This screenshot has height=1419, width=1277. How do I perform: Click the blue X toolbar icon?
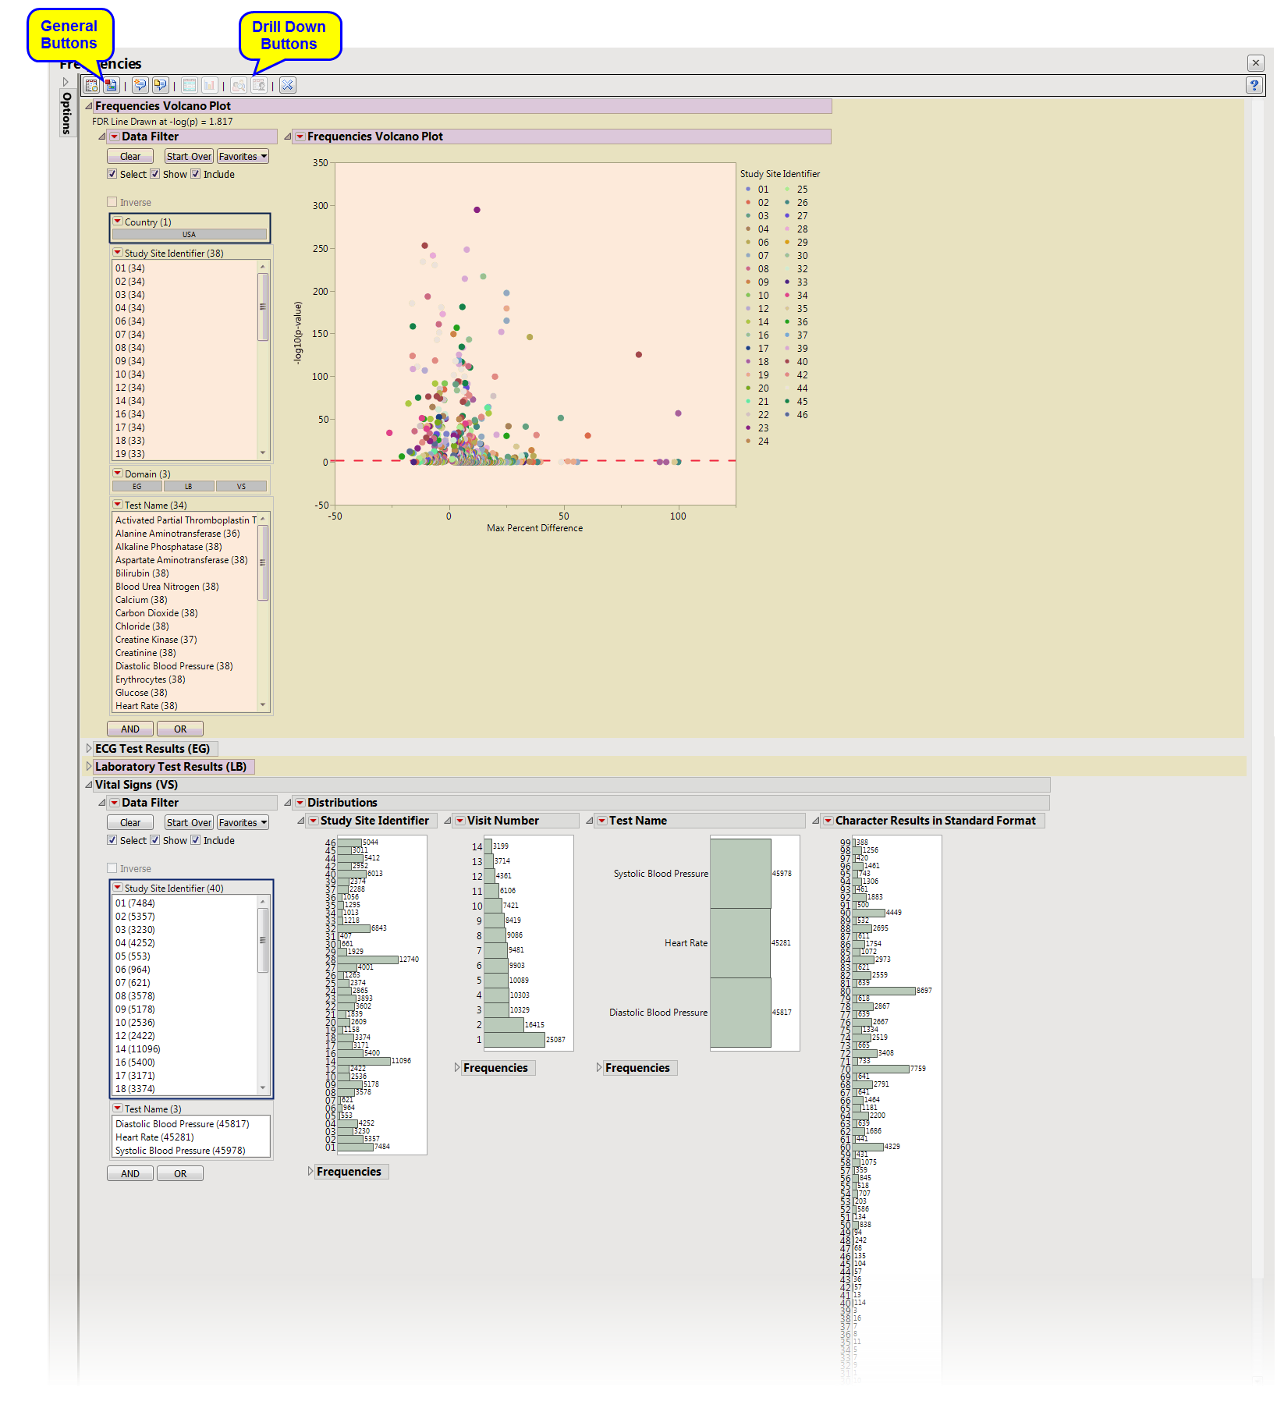(288, 86)
